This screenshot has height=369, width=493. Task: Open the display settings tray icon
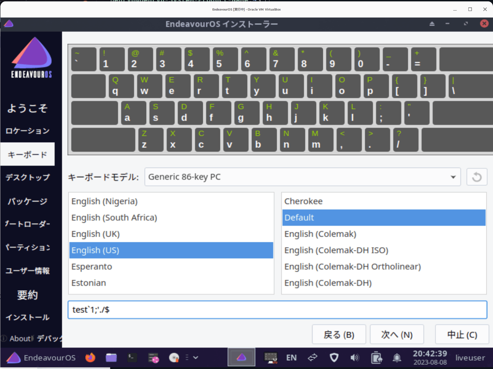(x=271, y=358)
